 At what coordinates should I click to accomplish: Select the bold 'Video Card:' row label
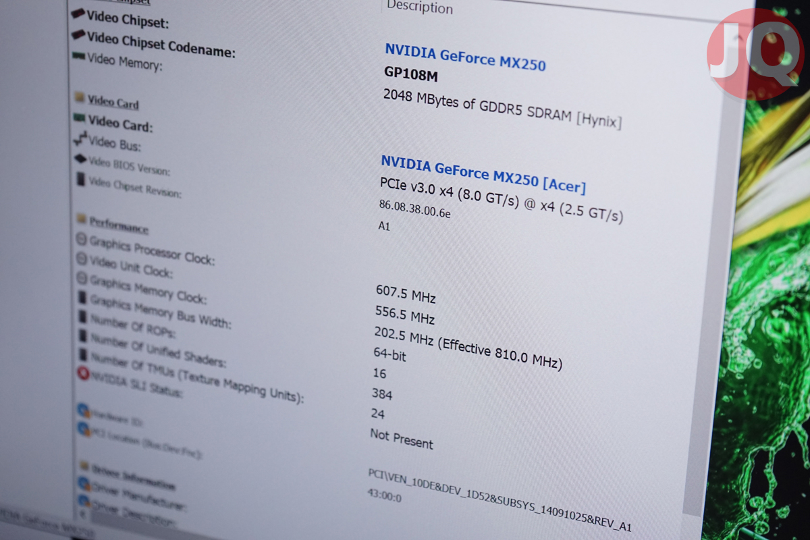pos(121,124)
